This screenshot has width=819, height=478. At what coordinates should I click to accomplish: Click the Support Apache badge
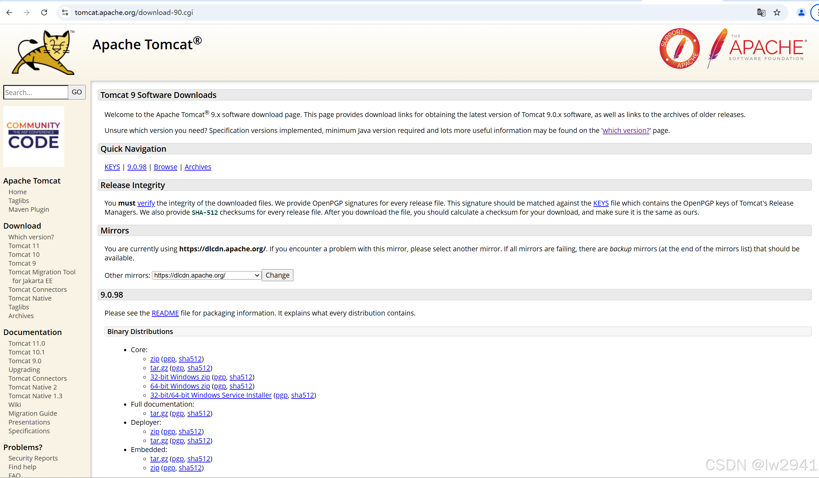pyautogui.click(x=680, y=49)
